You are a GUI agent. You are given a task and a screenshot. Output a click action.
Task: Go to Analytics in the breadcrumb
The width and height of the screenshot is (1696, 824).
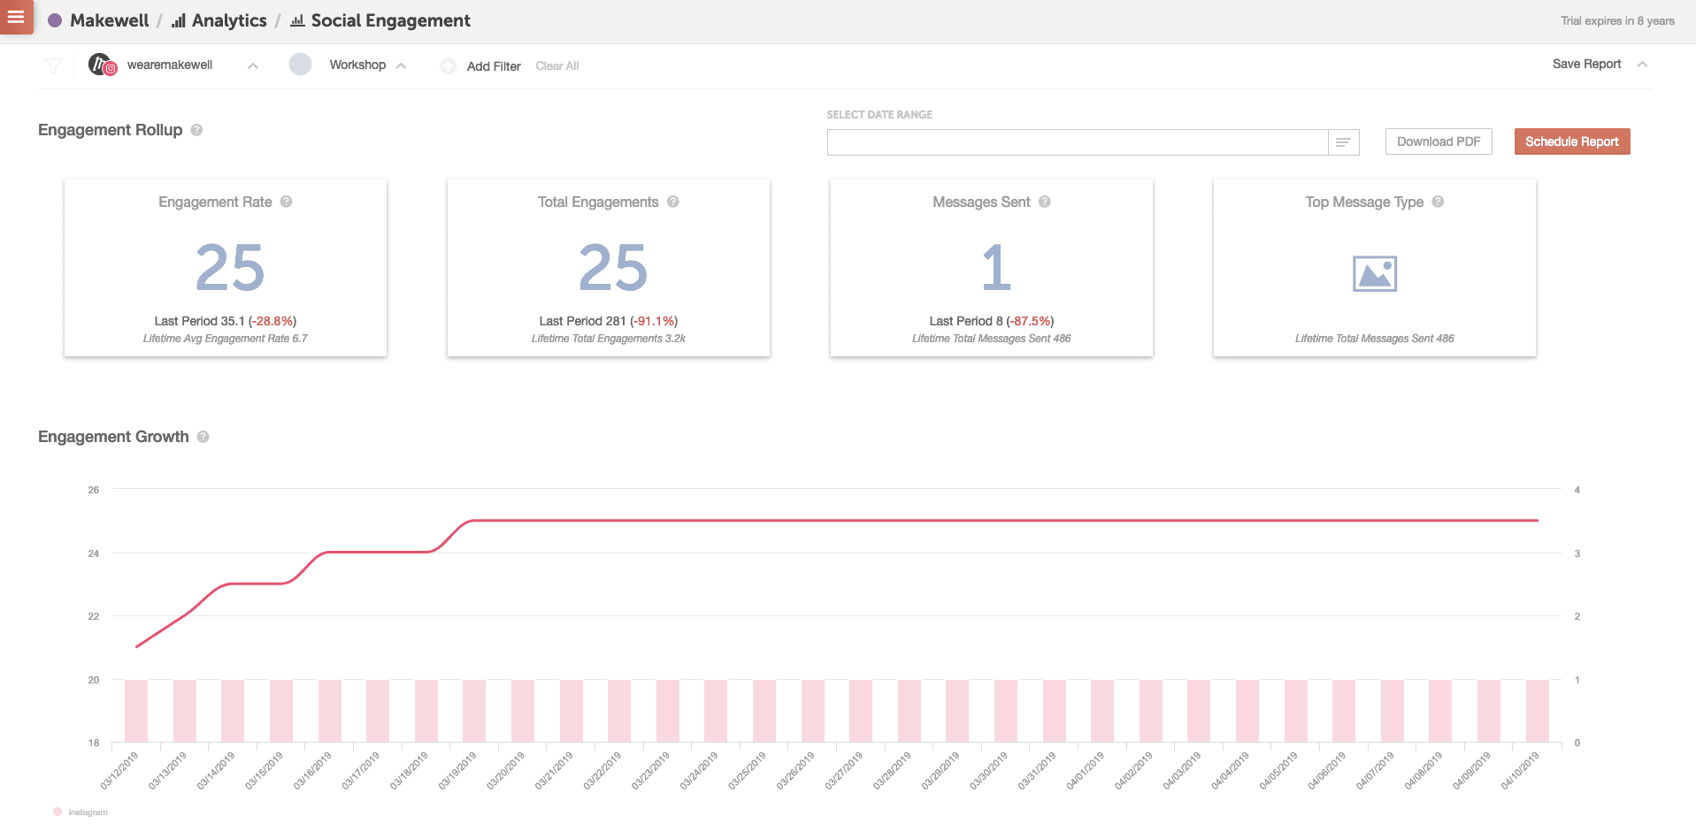click(x=228, y=20)
